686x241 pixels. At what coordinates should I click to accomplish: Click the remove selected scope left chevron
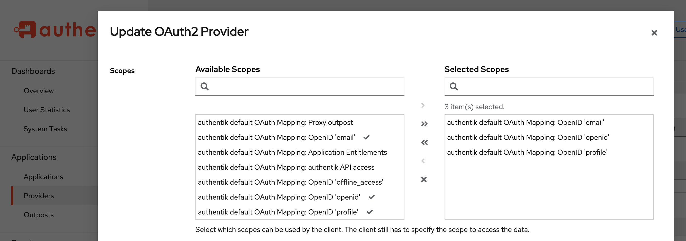pyautogui.click(x=423, y=161)
